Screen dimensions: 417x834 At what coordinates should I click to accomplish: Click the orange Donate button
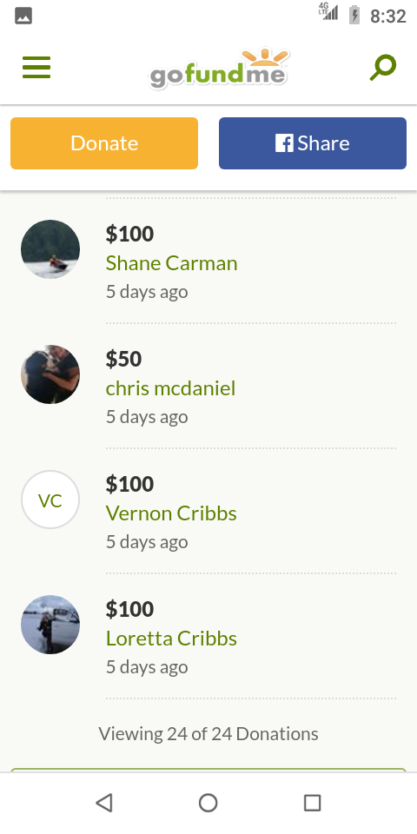[x=104, y=143]
